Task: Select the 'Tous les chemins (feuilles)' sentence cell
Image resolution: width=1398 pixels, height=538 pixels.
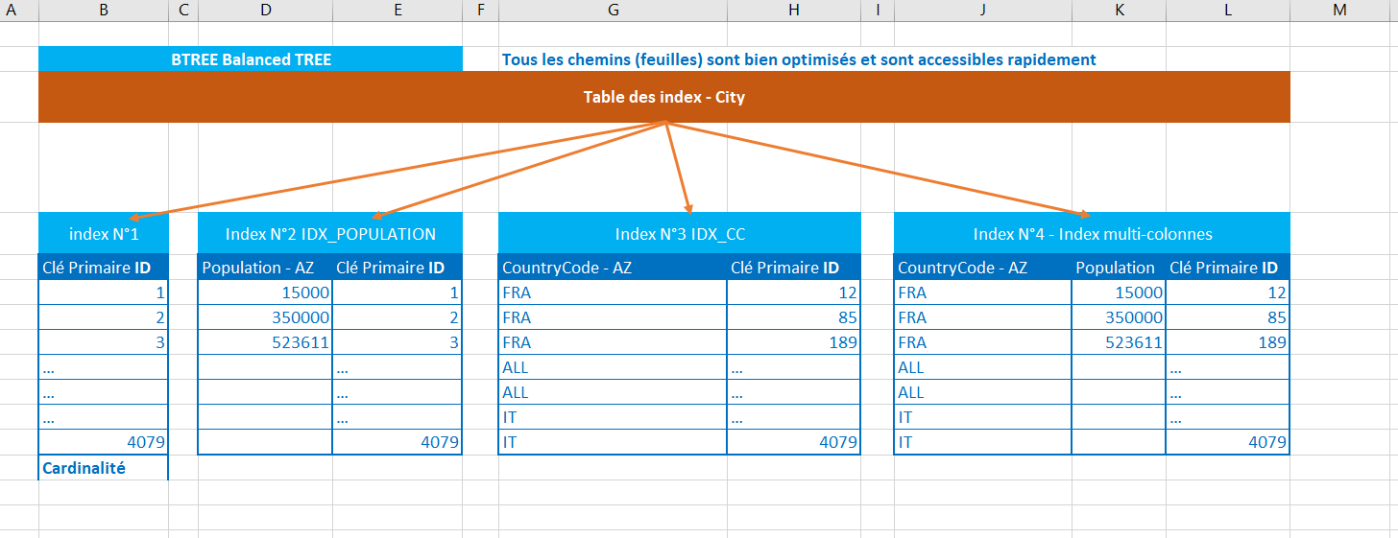Action: pos(799,59)
